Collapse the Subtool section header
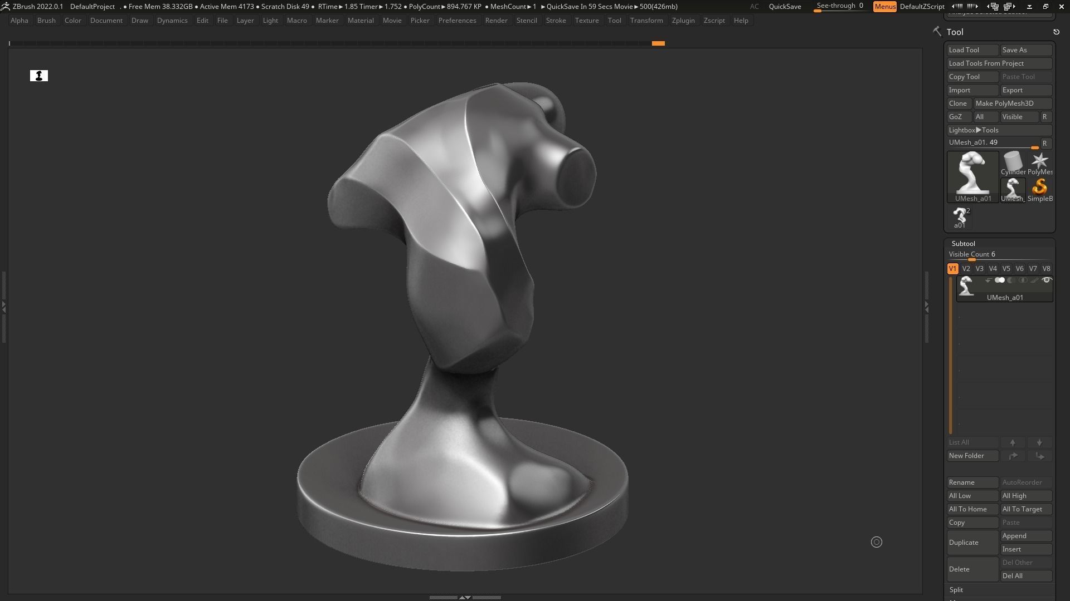This screenshot has height=601, width=1070. coord(963,244)
